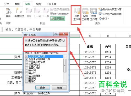Enable Delete columns (删除列) checkbox

click(27, 79)
